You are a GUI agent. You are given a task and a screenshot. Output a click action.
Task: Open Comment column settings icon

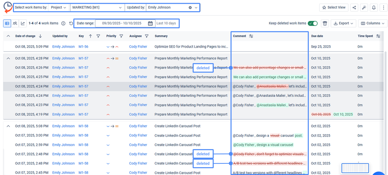[251, 36]
